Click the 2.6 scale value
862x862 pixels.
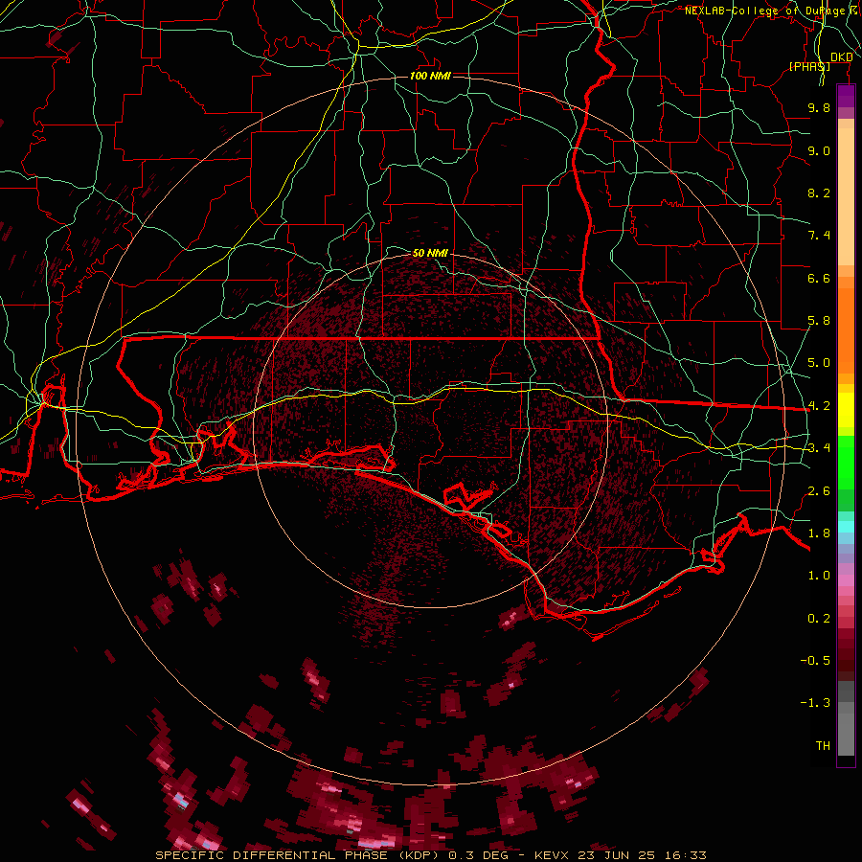click(819, 491)
